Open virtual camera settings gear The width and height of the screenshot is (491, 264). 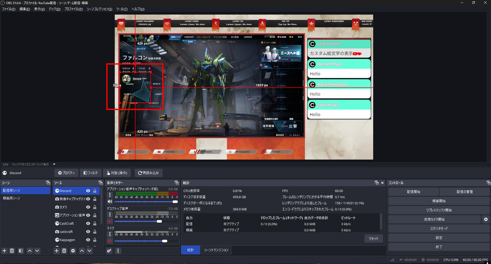[x=486, y=219]
